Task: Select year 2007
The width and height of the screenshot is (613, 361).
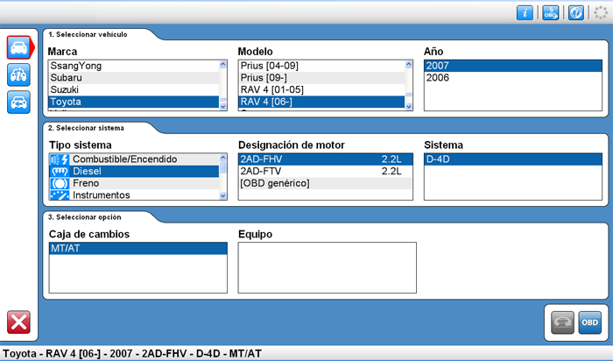Action: (513, 66)
